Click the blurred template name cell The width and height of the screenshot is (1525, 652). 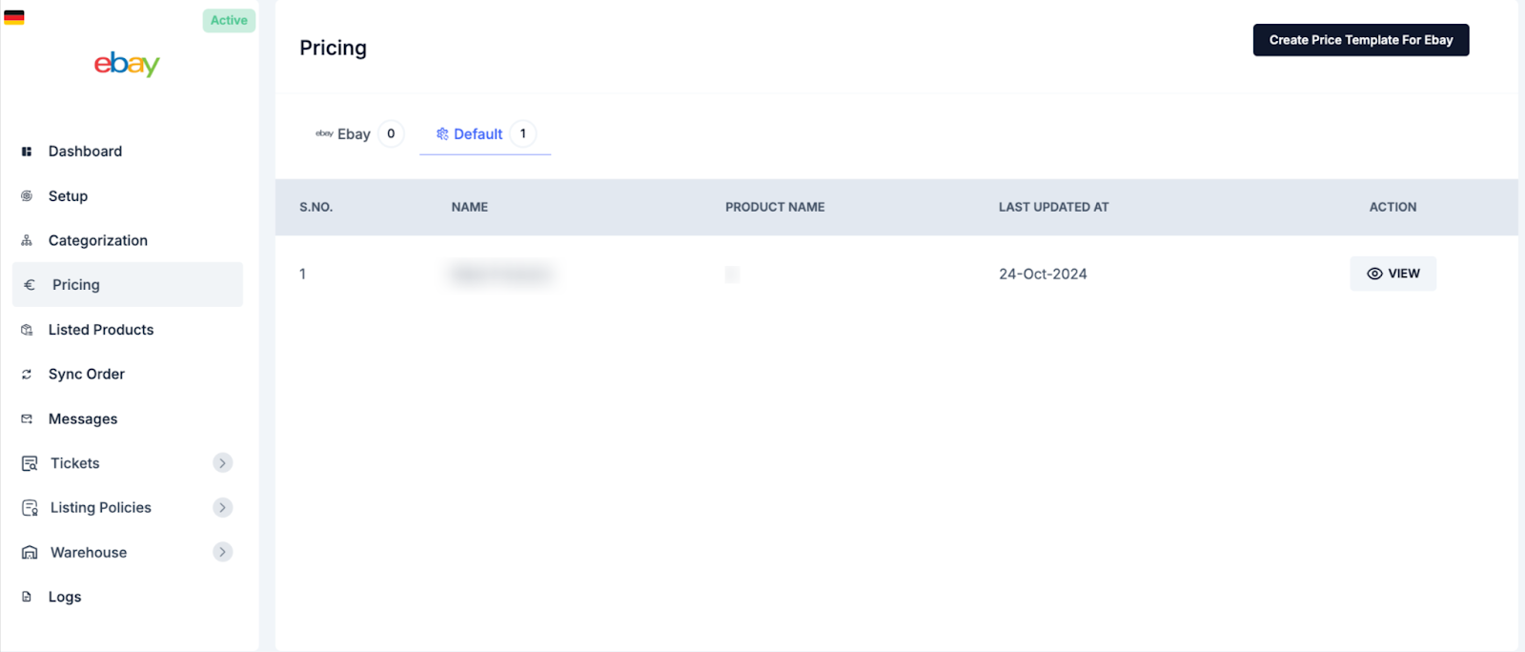[500, 274]
